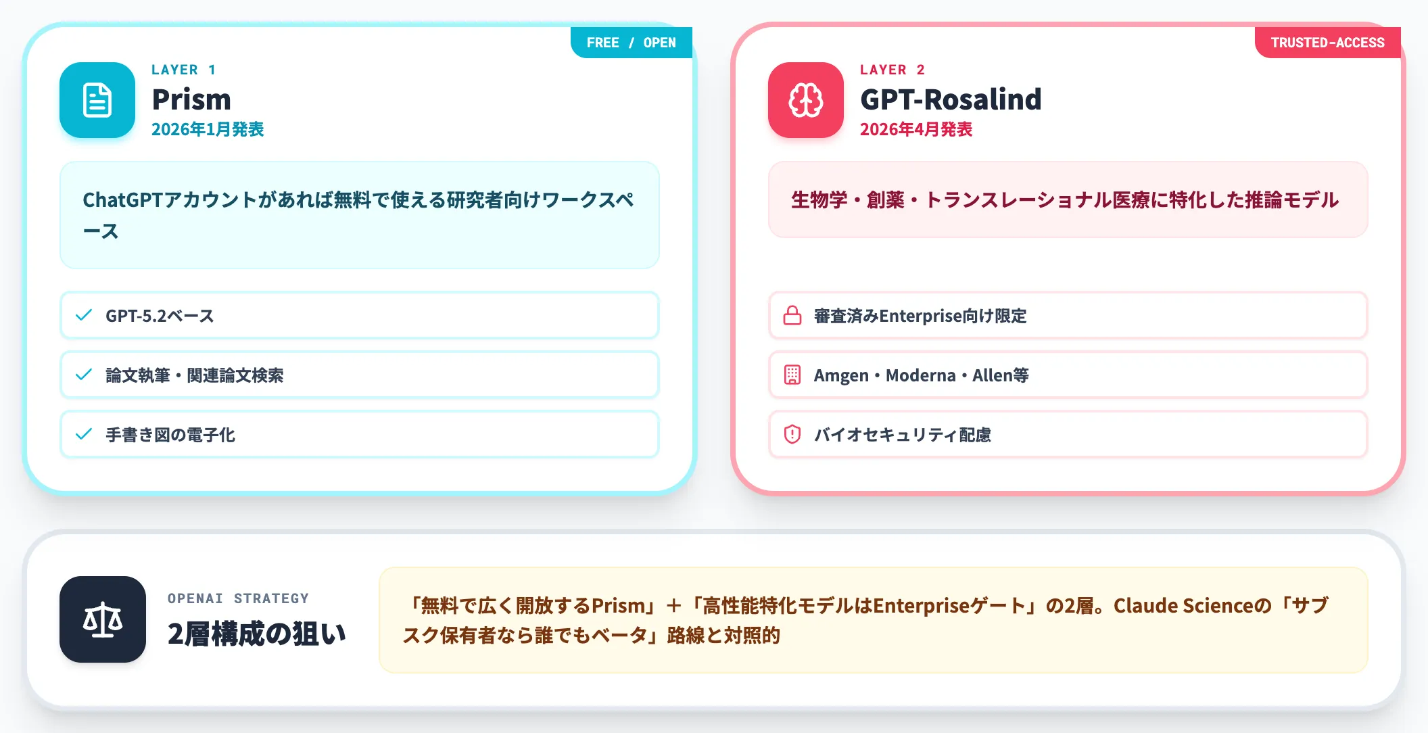Click the checkmark next to GPT-5.2ベース
The width and height of the screenshot is (1428, 733).
coord(84,316)
